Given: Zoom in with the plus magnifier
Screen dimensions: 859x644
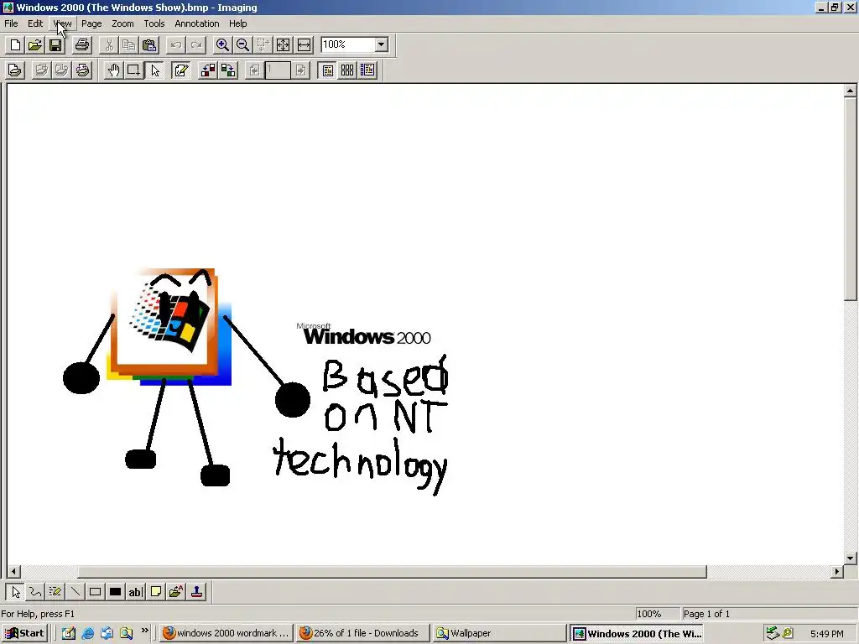Looking at the screenshot, I should [x=222, y=45].
